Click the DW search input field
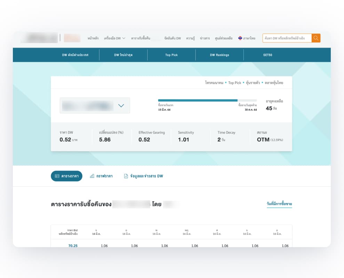Image resolution: width=344 pixels, height=278 pixels. 287,38
